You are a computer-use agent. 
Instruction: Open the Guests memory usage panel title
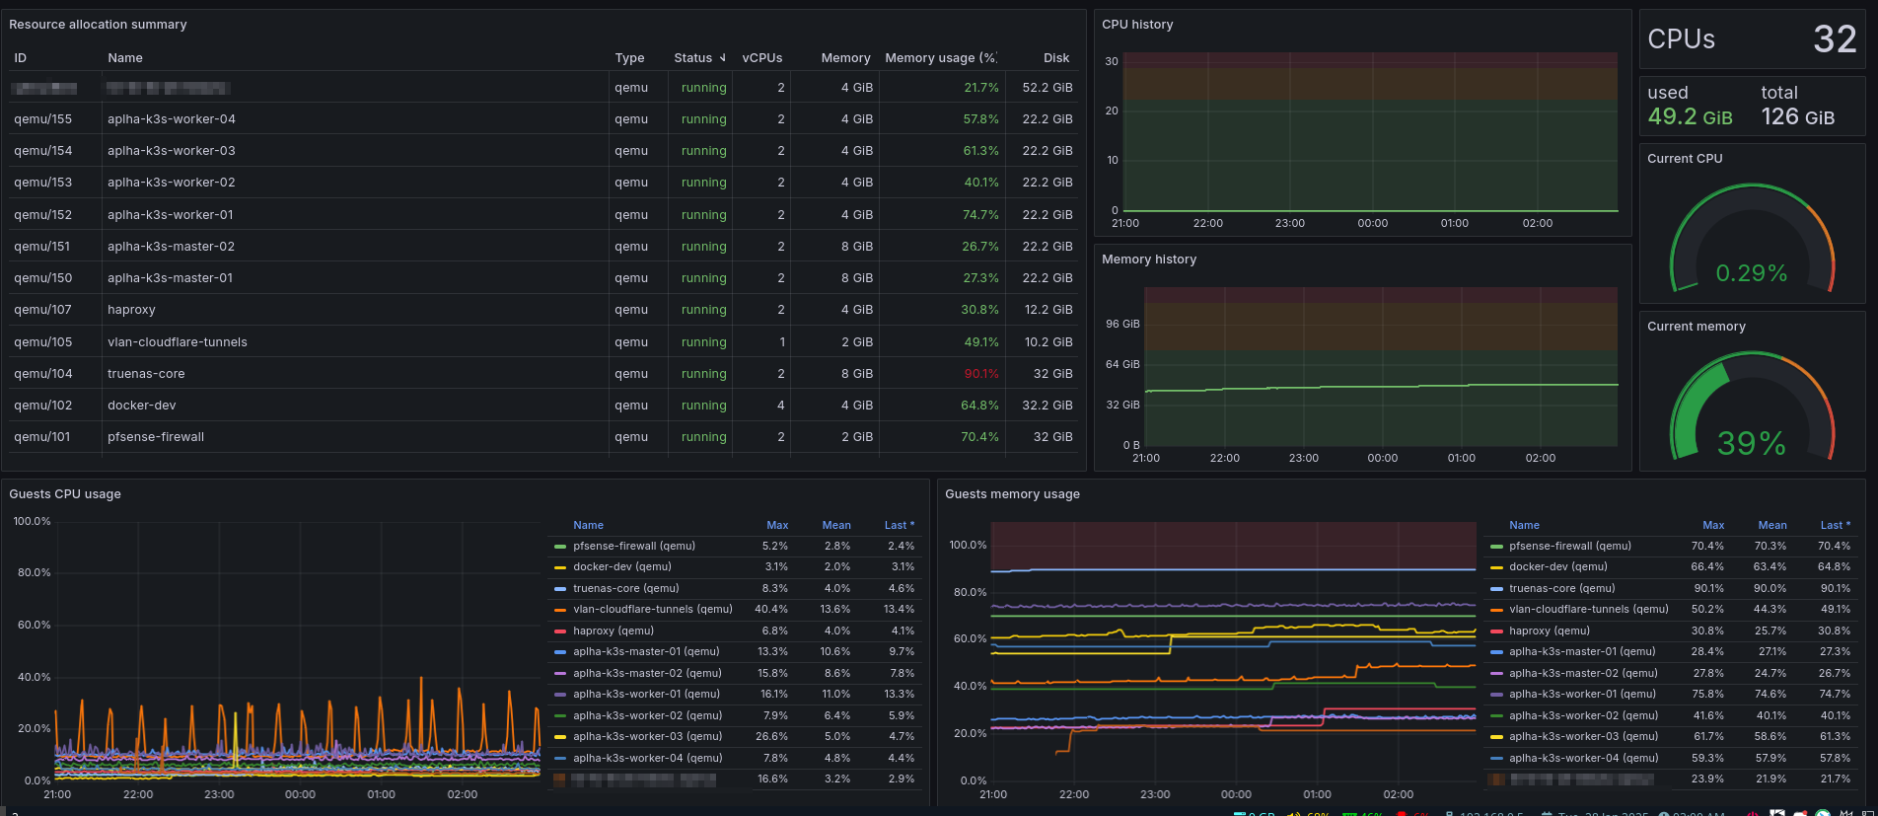click(1012, 494)
